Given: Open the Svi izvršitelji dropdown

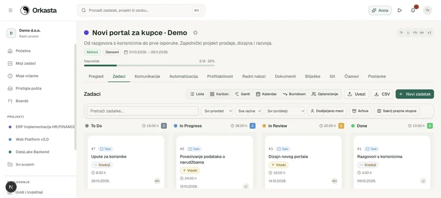Looking at the screenshot, I should click(x=284, y=111).
